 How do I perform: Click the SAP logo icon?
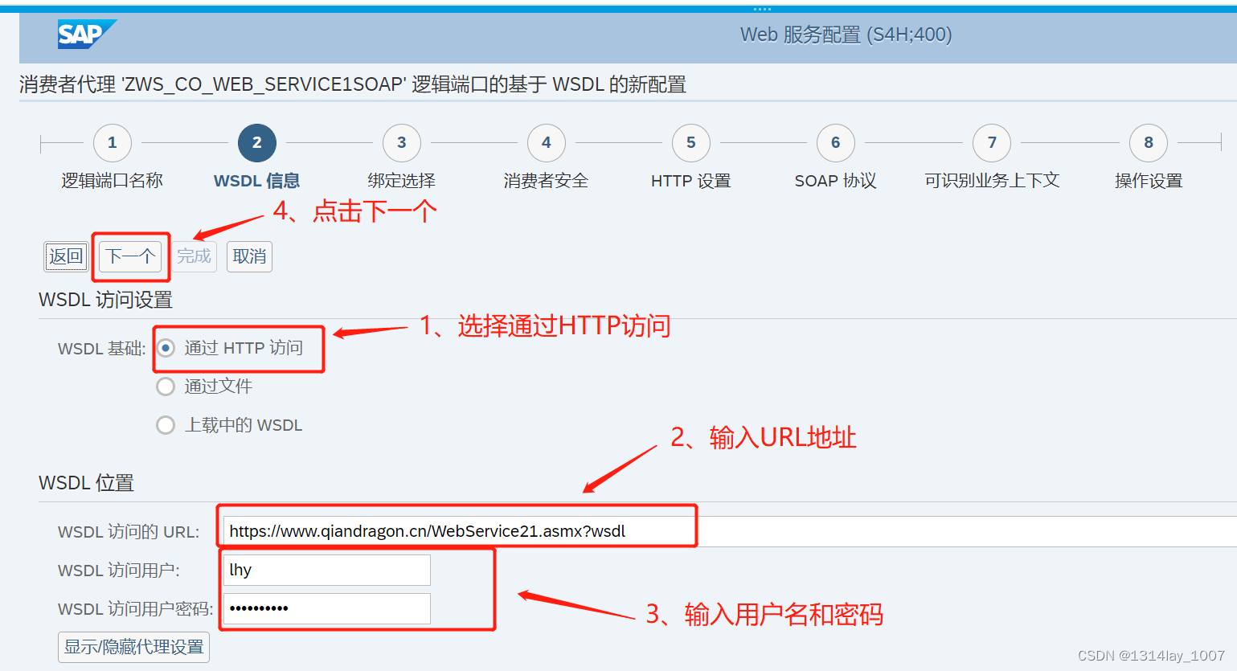87,34
